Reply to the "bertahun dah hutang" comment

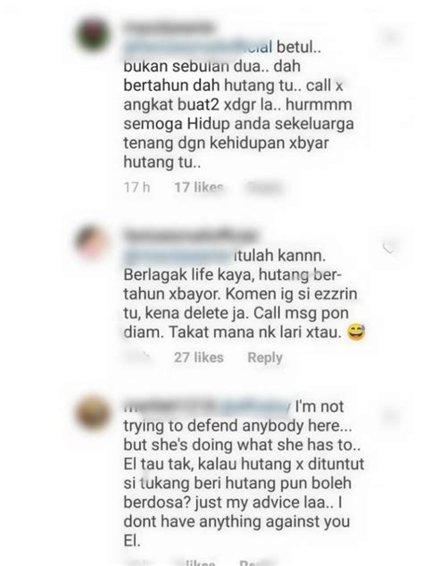point(264,187)
